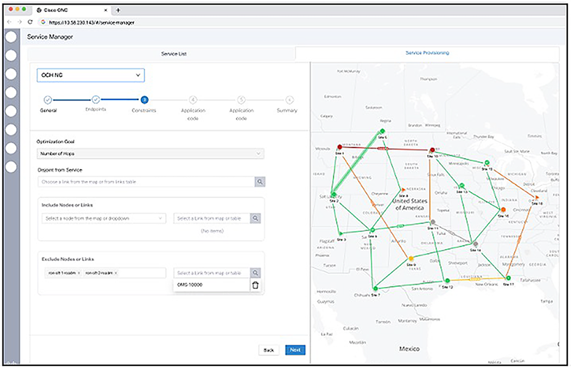Click the red link between Site 1 and Site 10
Image resolution: width=571 pixels, height=369 pixels.
click(383, 149)
